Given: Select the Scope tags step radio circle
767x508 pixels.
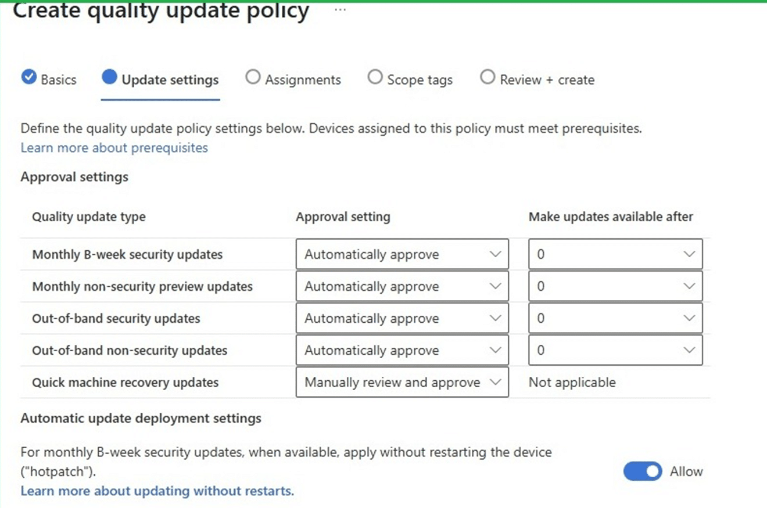Looking at the screenshot, I should [x=375, y=76].
